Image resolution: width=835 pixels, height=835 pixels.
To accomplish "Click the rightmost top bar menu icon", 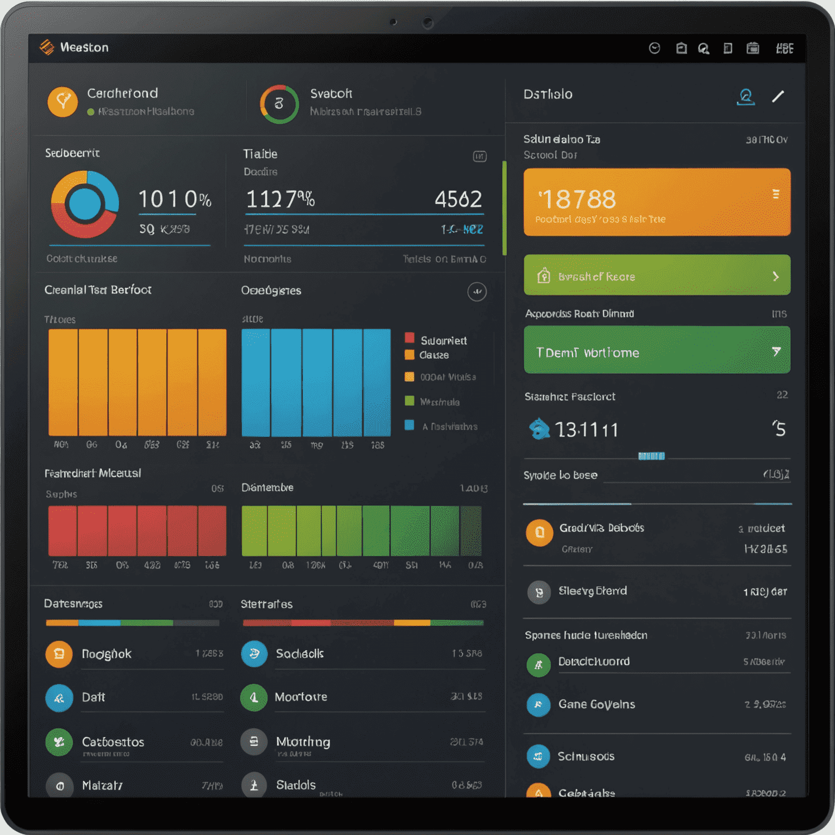I will click(784, 48).
